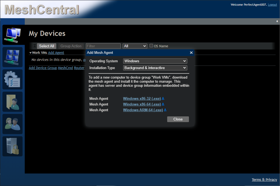Click download icon next to Windows ARM-64
Screen dimensions: 280x186
[x=165, y=110]
